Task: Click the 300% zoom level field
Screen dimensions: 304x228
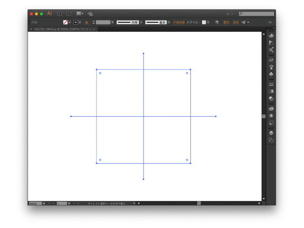Action: [36, 203]
